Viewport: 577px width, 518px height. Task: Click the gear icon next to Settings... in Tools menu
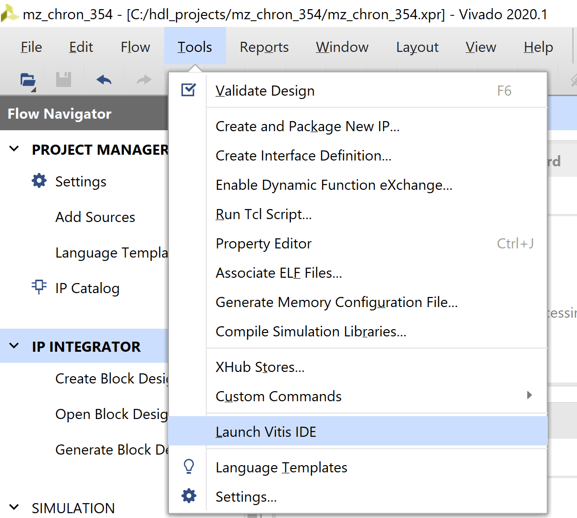tap(189, 496)
